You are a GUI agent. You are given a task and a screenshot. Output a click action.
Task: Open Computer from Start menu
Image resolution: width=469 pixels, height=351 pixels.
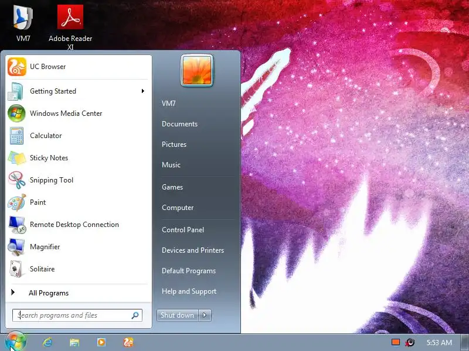pos(178,208)
